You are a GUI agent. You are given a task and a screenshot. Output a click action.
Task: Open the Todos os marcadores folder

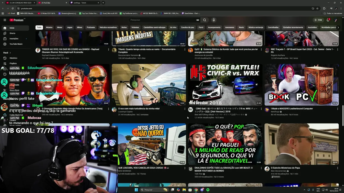333,13
